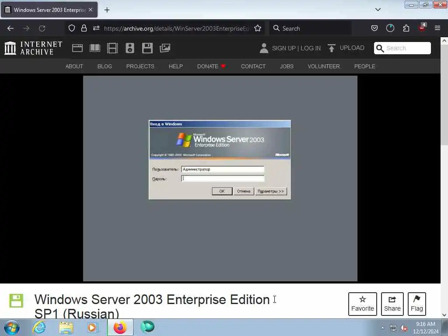Click the user avatar icon
Screen dimensions: 448x336
click(264, 48)
